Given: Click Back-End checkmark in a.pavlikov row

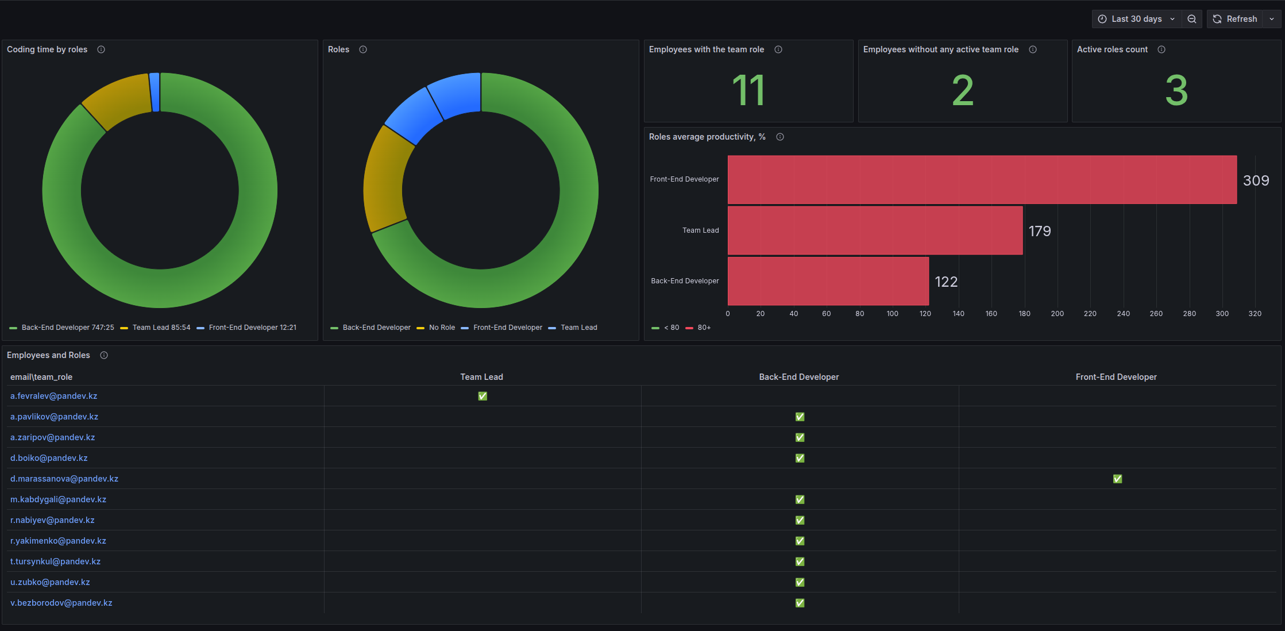Looking at the screenshot, I should click(800, 417).
